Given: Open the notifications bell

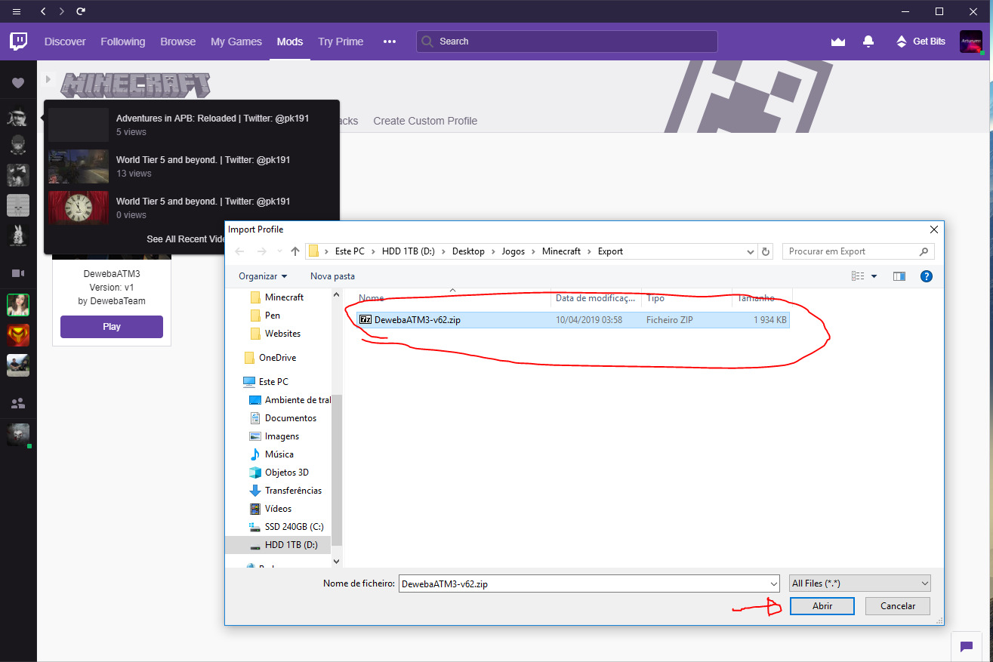Looking at the screenshot, I should pyautogui.click(x=868, y=42).
